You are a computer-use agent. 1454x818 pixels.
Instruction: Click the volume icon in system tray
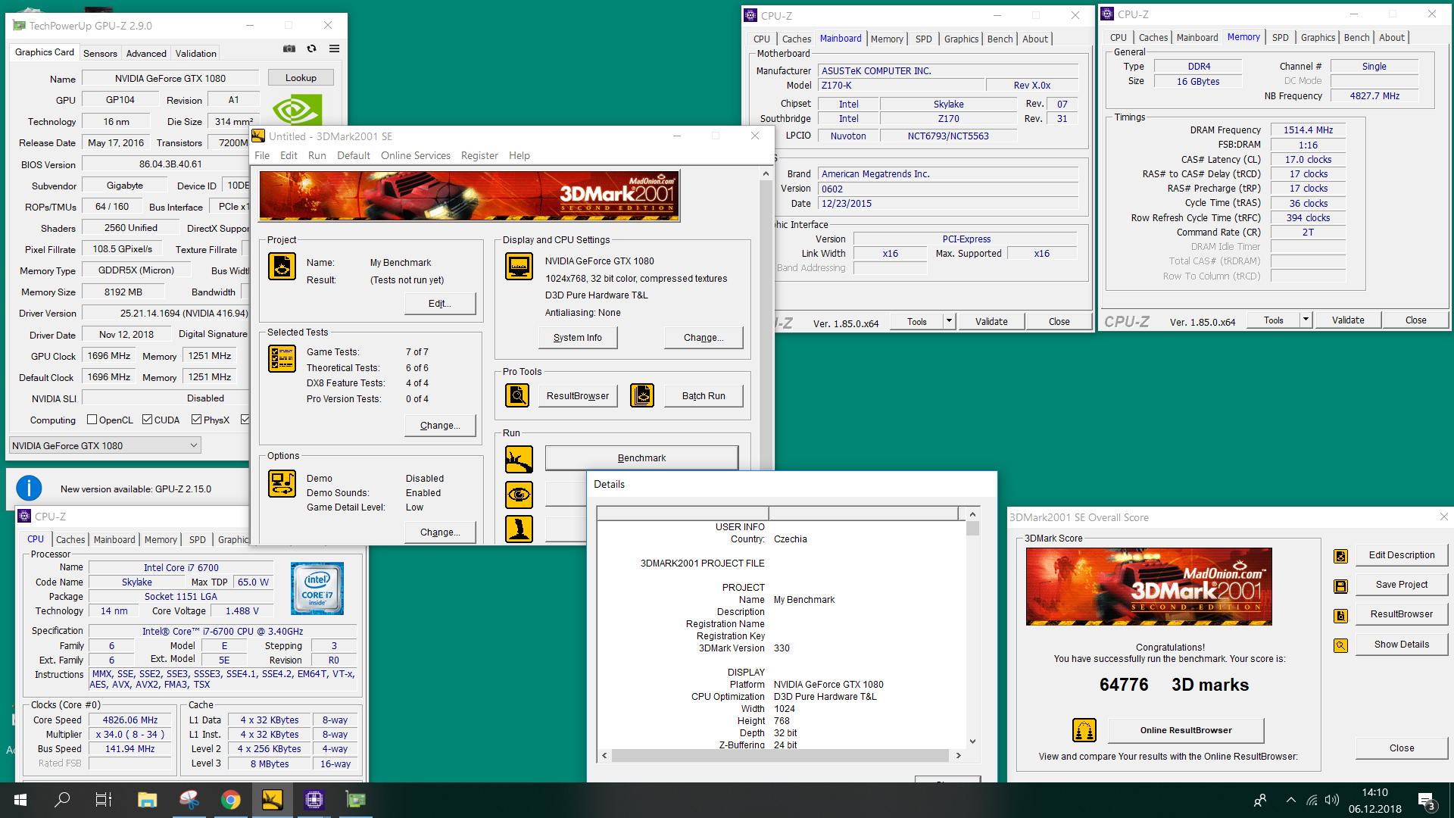(1332, 800)
